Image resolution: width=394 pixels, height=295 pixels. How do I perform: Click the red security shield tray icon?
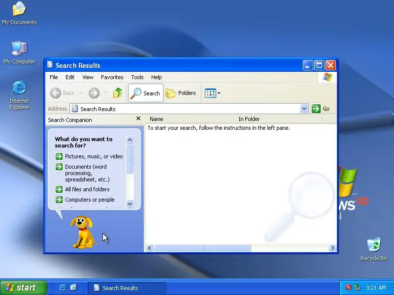point(348,288)
